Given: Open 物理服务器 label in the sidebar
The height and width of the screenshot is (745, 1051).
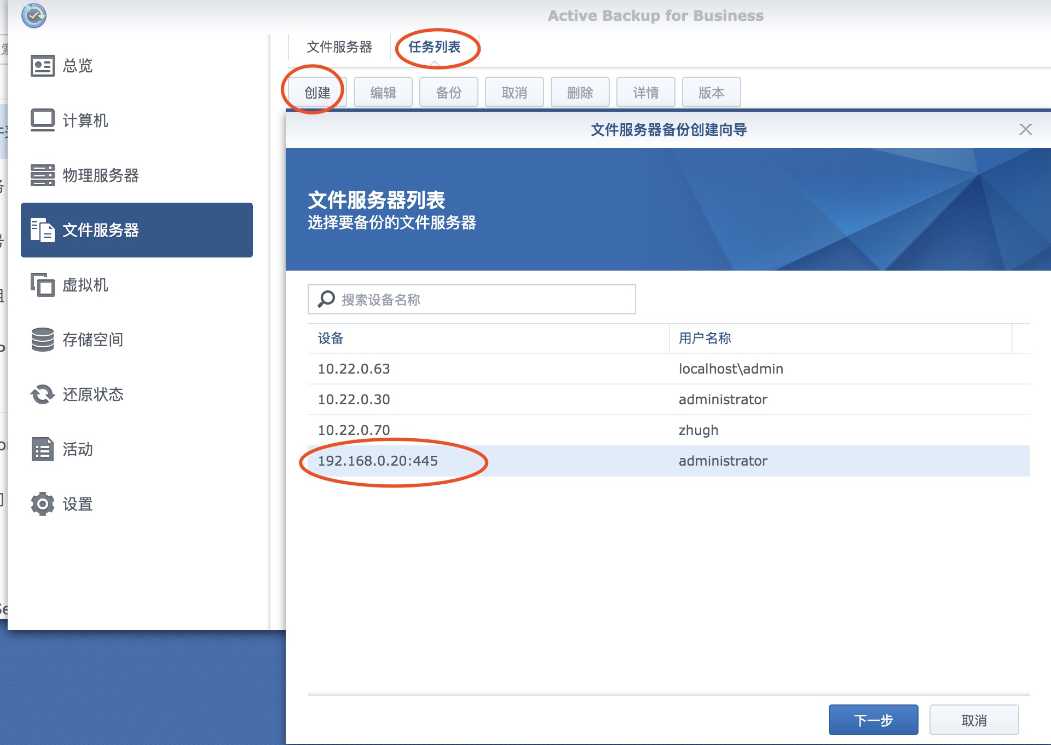Looking at the screenshot, I should click(x=101, y=175).
